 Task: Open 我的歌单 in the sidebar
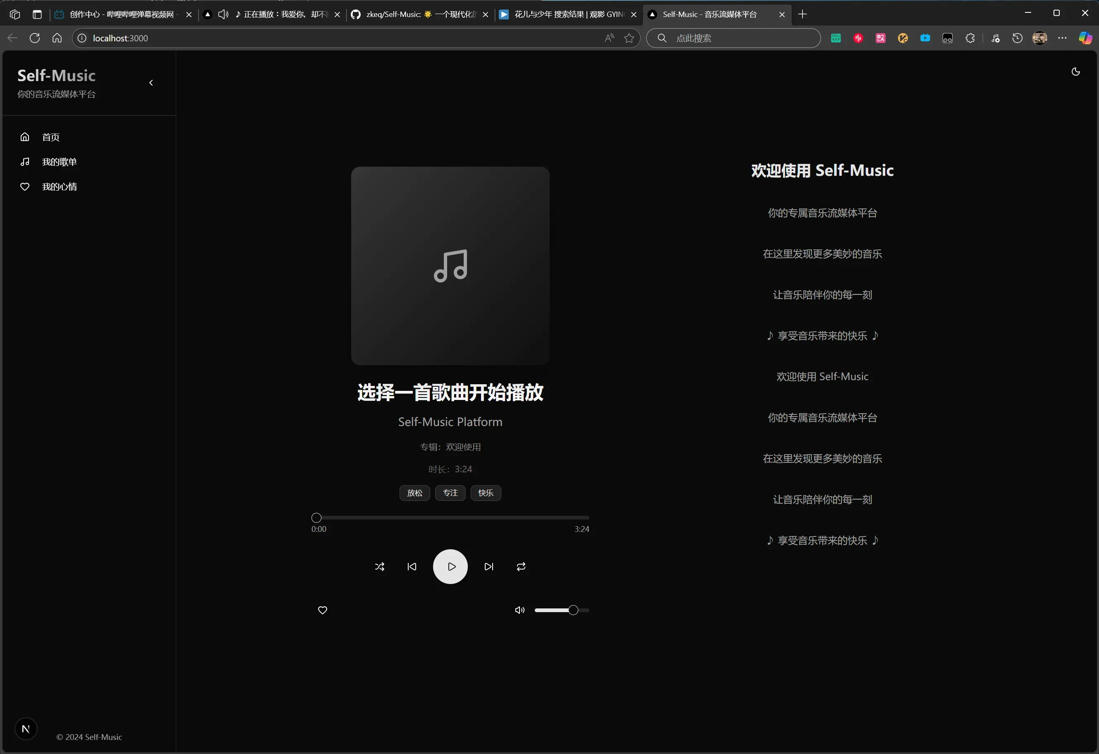point(59,162)
